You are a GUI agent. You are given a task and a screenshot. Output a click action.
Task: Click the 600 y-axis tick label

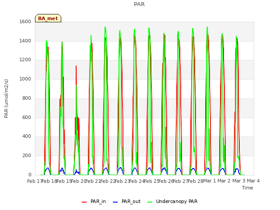pos(27,118)
